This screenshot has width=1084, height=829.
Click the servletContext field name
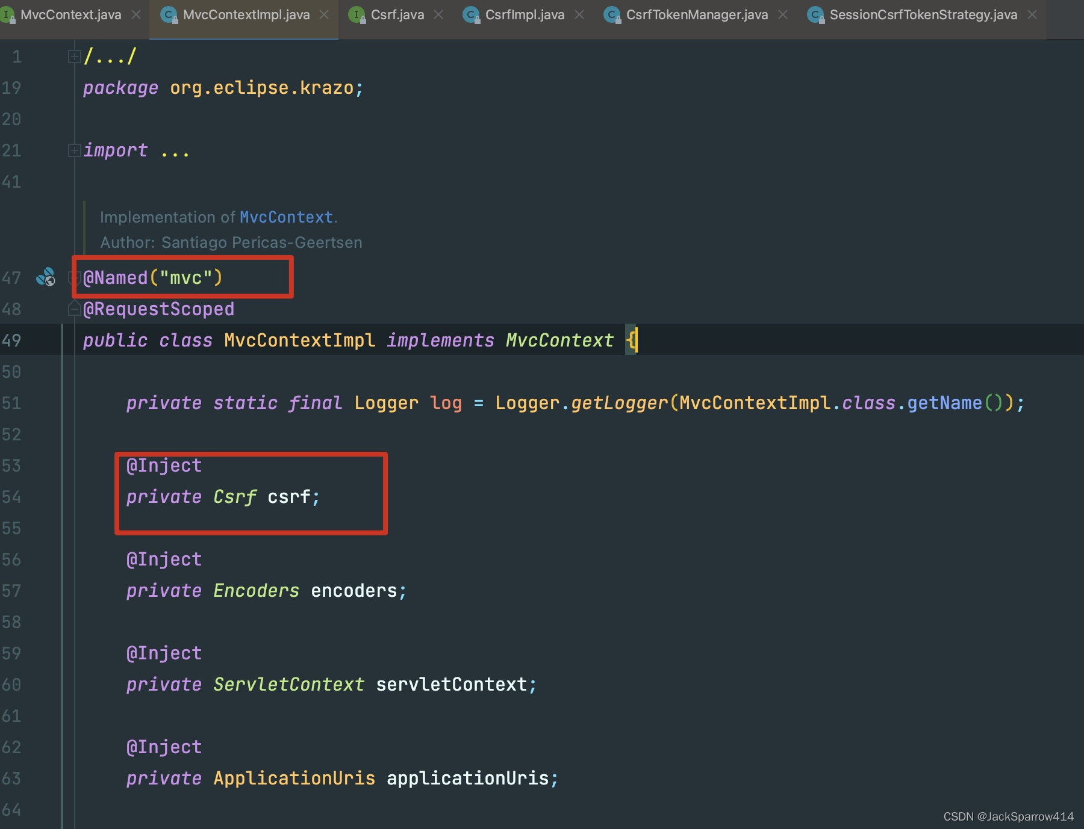click(452, 685)
